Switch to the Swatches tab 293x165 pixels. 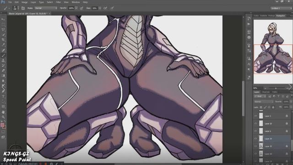click(264, 16)
